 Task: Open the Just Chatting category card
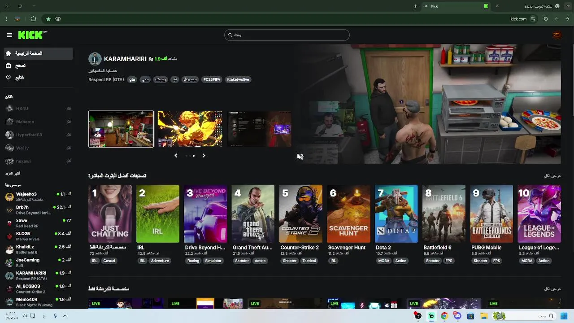pyautogui.click(x=110, y=214)
